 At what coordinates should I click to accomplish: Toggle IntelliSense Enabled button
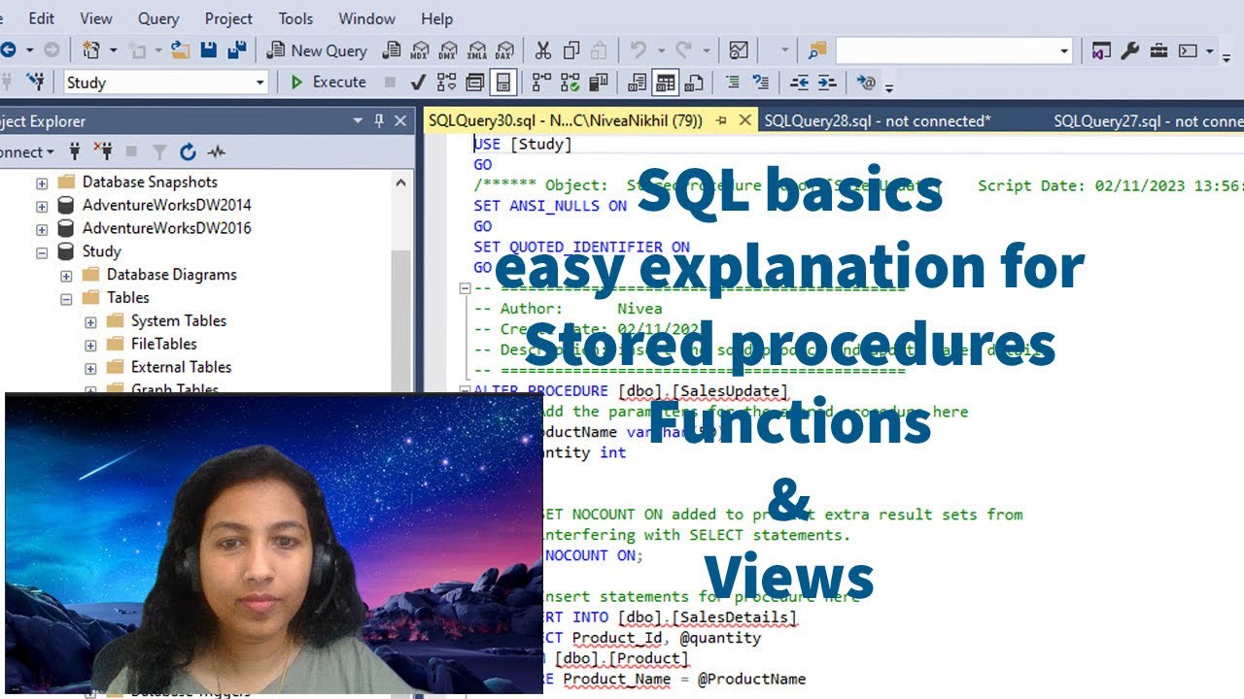click(x=502, y=83)
